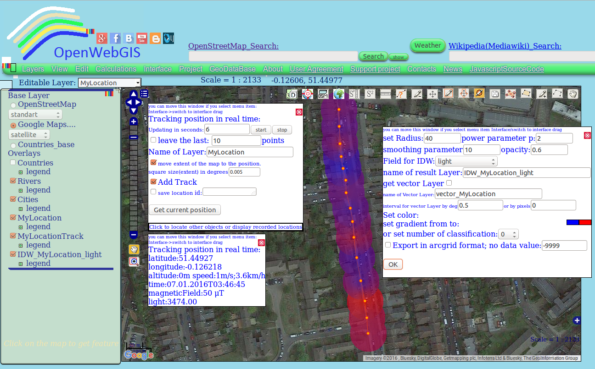Select the pencil with plus tool
Screen dimensions: 595x369
click(x=542, y=94)
